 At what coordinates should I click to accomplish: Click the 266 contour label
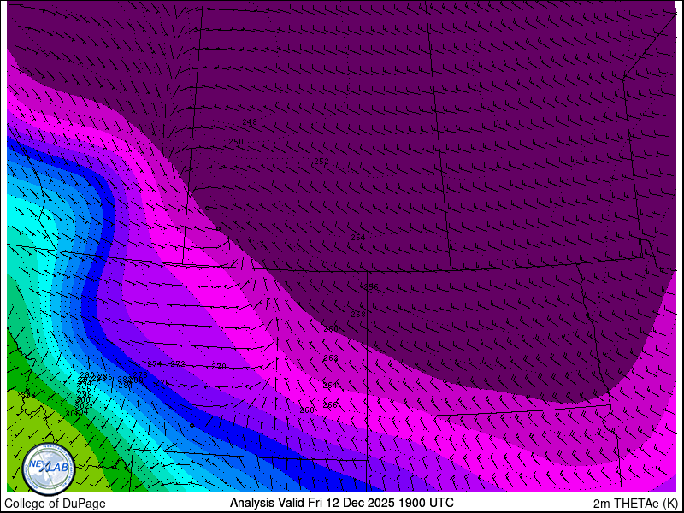330,405
